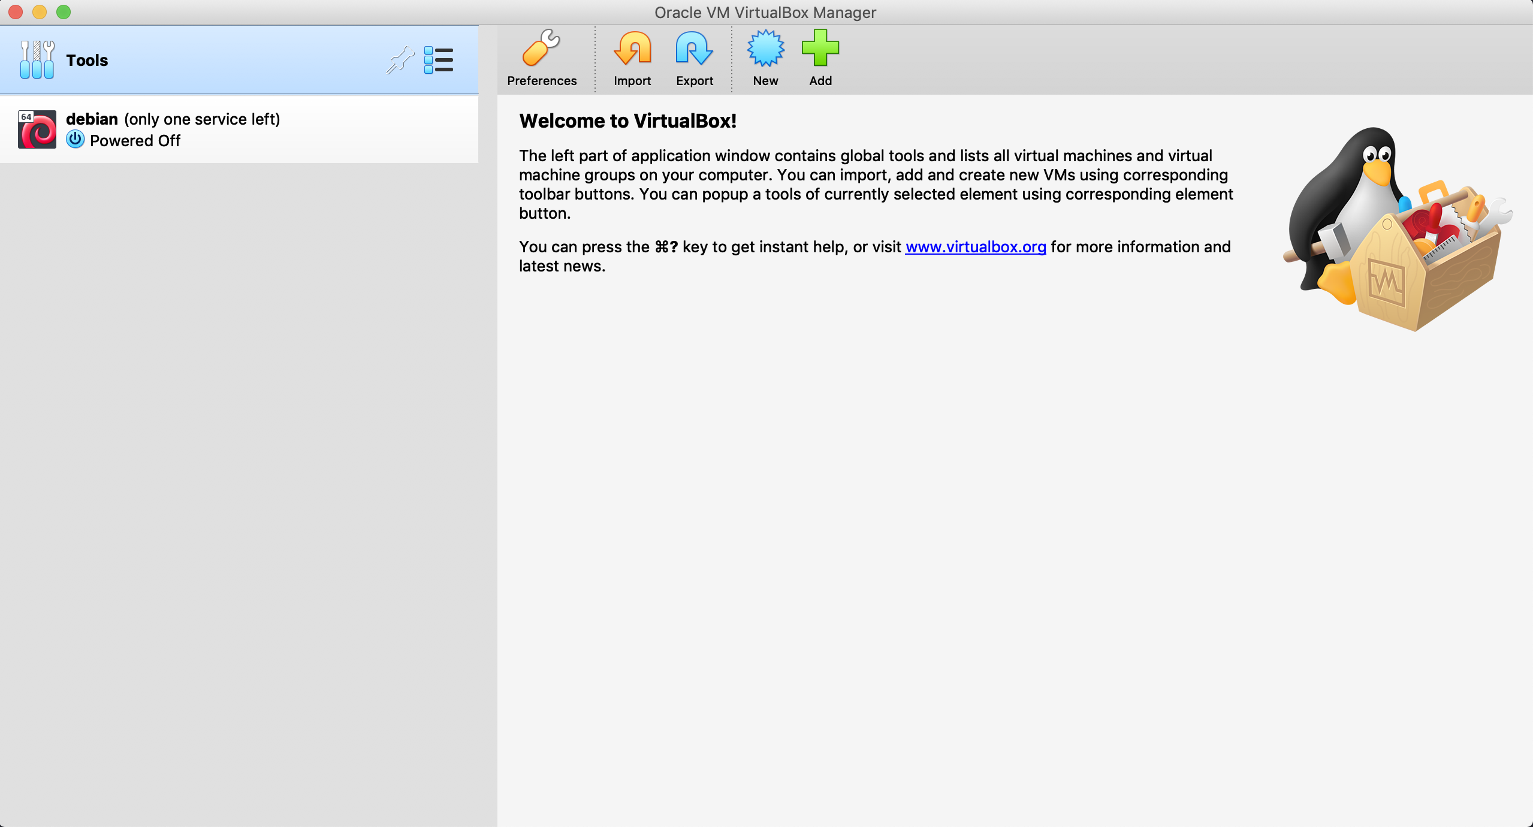Image resolution: width=1533 pixels, height=827 pixels.
Task: Click the Powered Off status icon
Action: (x=75, y=140)
